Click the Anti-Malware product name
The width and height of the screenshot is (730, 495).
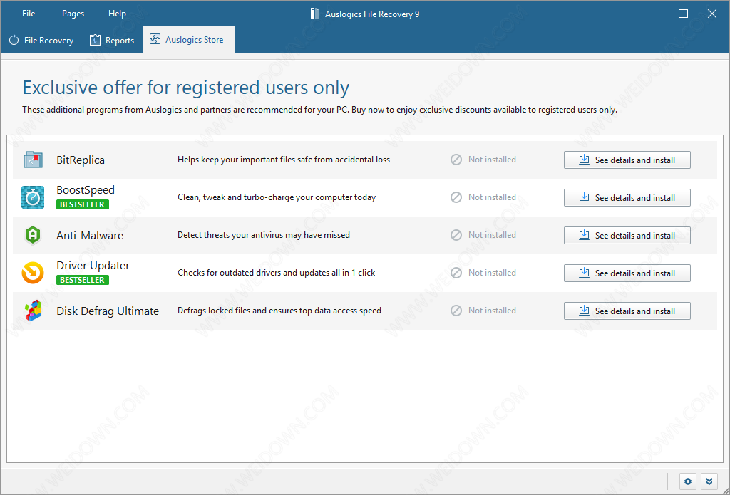(90, 236)
